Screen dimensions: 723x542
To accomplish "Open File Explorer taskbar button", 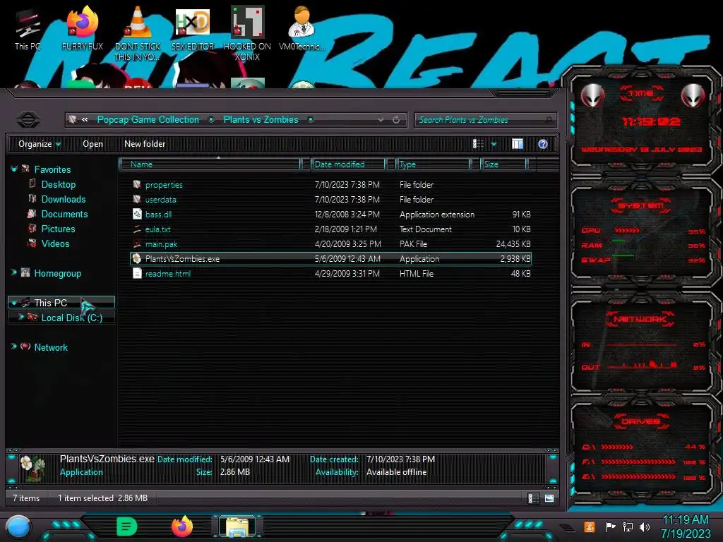I will (x=237, y=526).
